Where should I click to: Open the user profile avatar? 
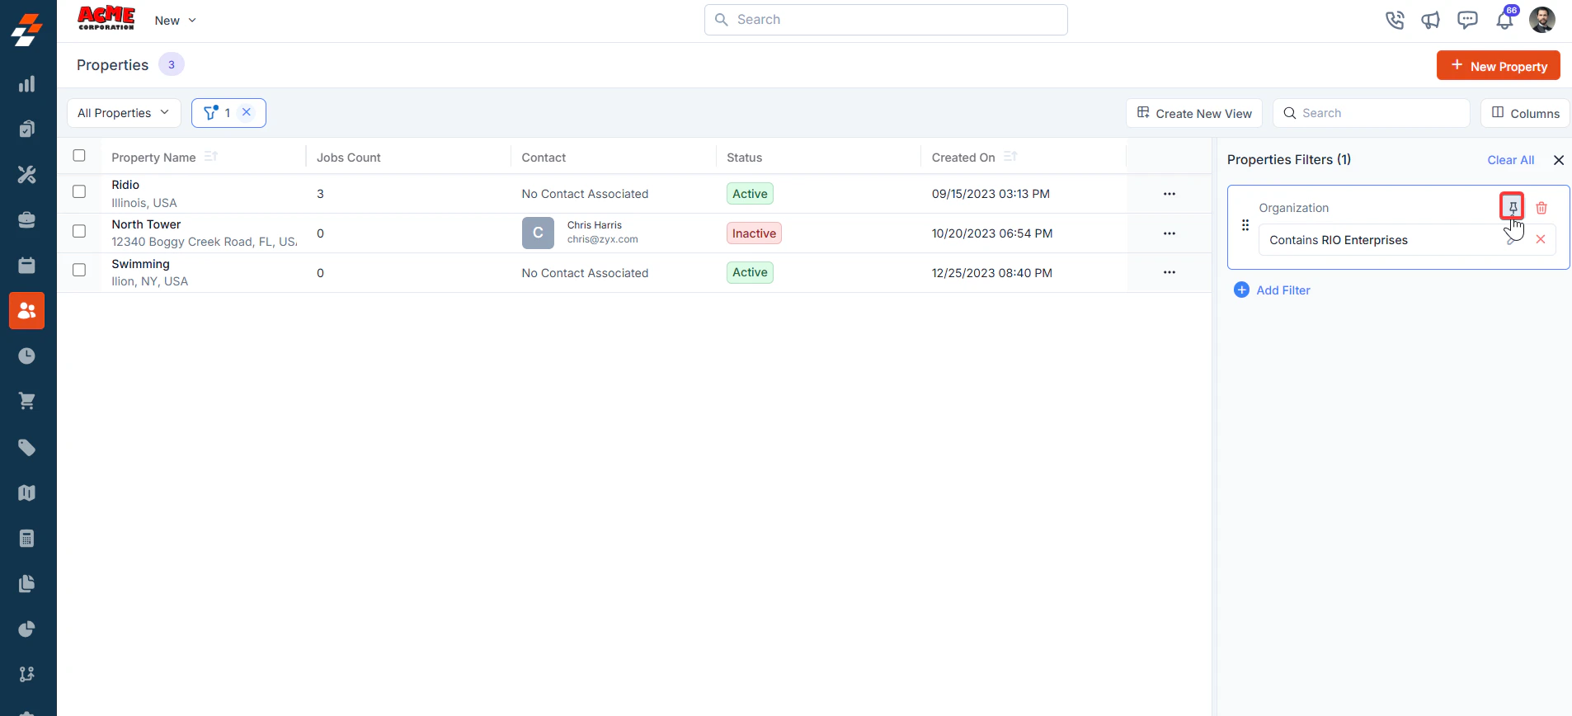point(1542,19)
